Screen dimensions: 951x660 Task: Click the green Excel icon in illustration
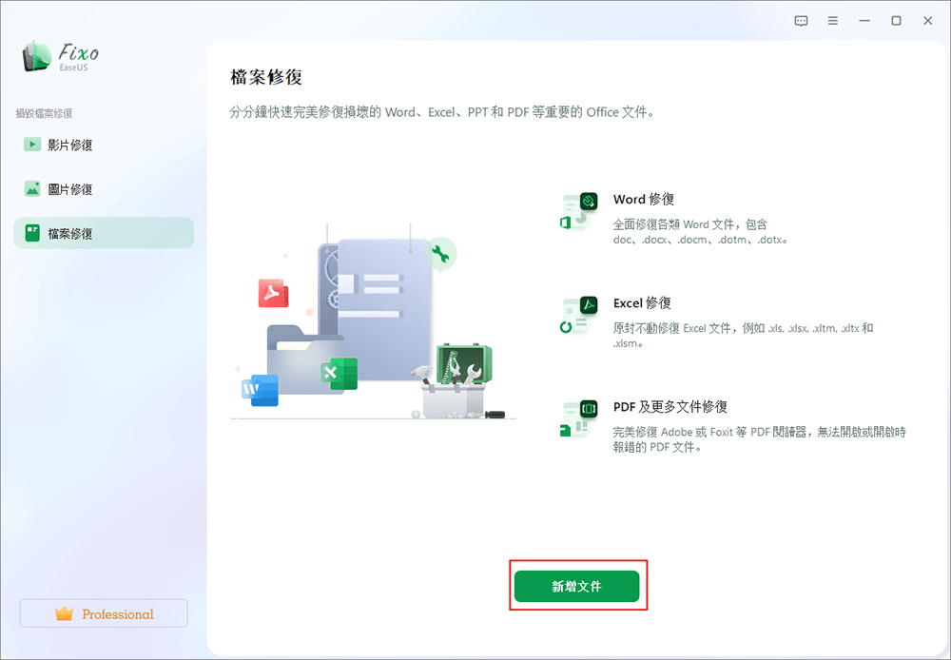tap(340, 374)
